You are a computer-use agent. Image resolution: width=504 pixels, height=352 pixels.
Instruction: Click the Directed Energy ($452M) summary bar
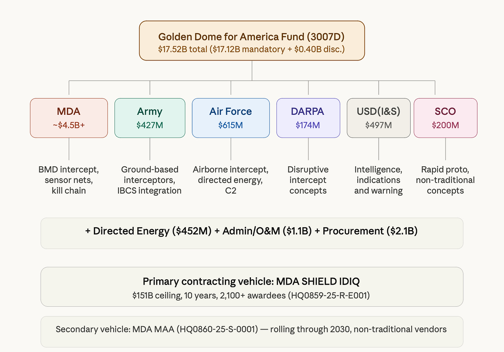pyautogui.click(x=252, y=233)
